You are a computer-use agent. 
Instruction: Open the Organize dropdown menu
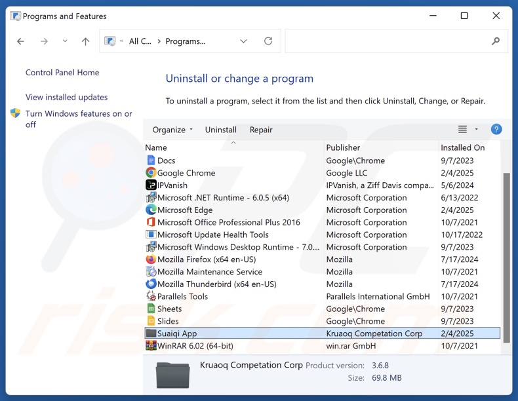pos(172,130)
